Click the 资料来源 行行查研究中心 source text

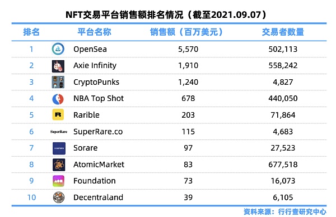tap(285, 211)
